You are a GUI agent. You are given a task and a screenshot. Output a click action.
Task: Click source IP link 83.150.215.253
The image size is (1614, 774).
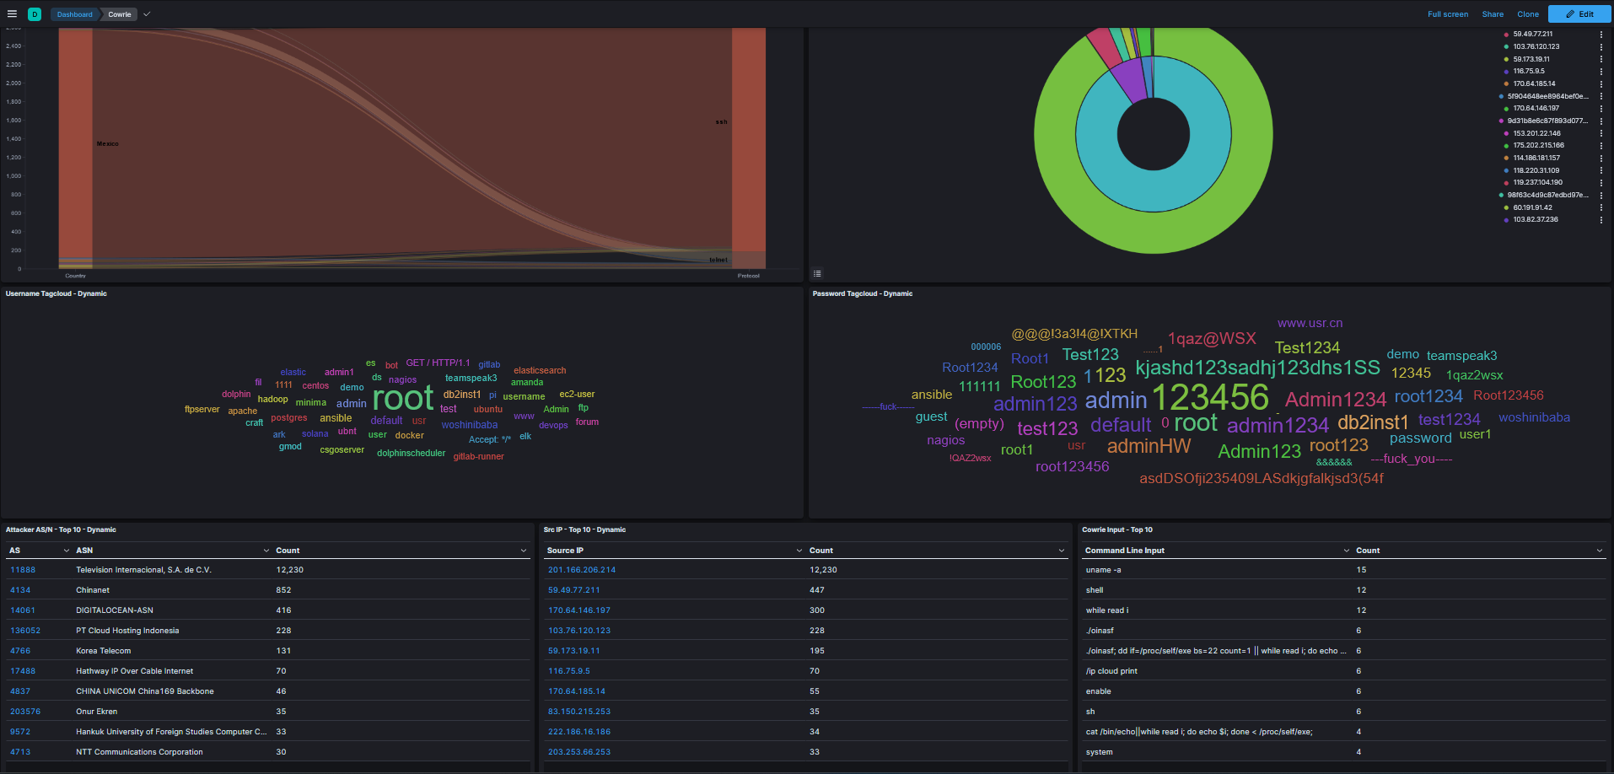pyautogui.click(x=579, y=712)
